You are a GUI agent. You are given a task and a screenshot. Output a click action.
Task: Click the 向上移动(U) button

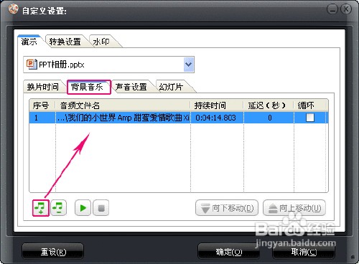point(294,208)
